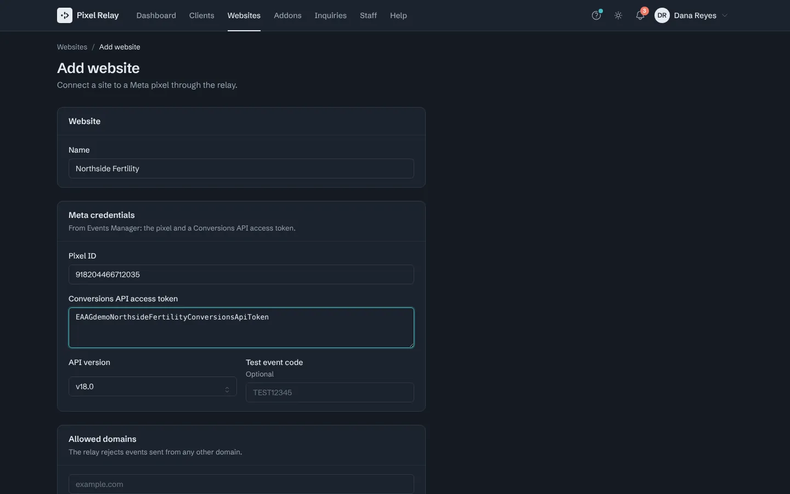Open the help circle icon in header
Viewport: 790px width, 494px height.
coord(596,15)
